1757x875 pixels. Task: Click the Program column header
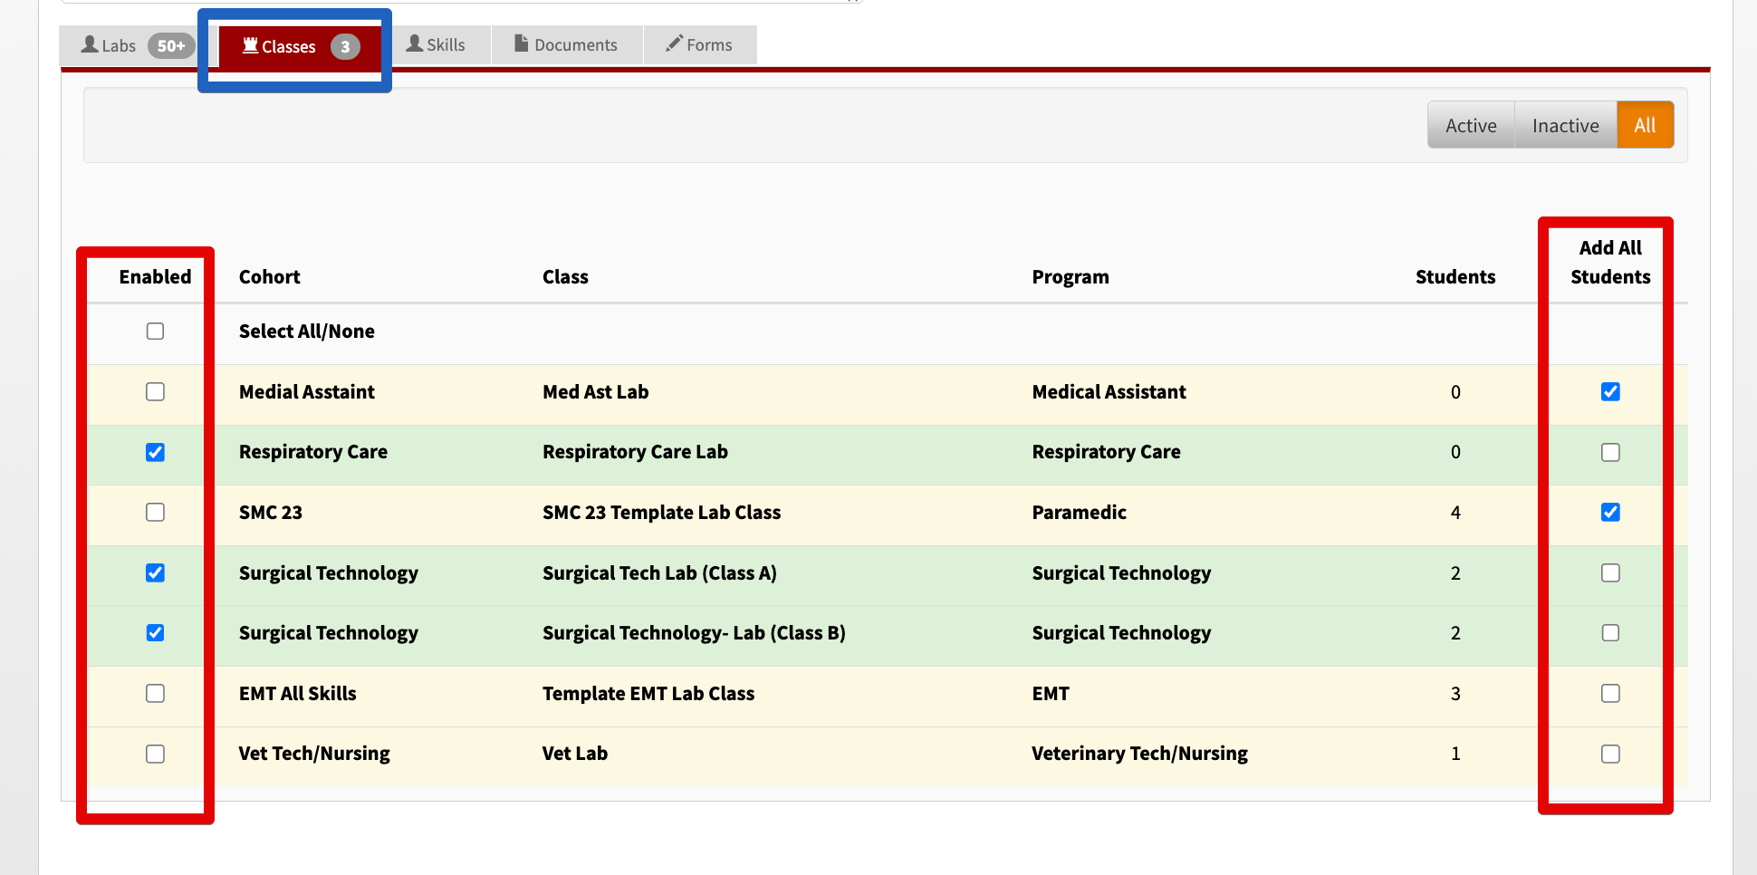1071,276
